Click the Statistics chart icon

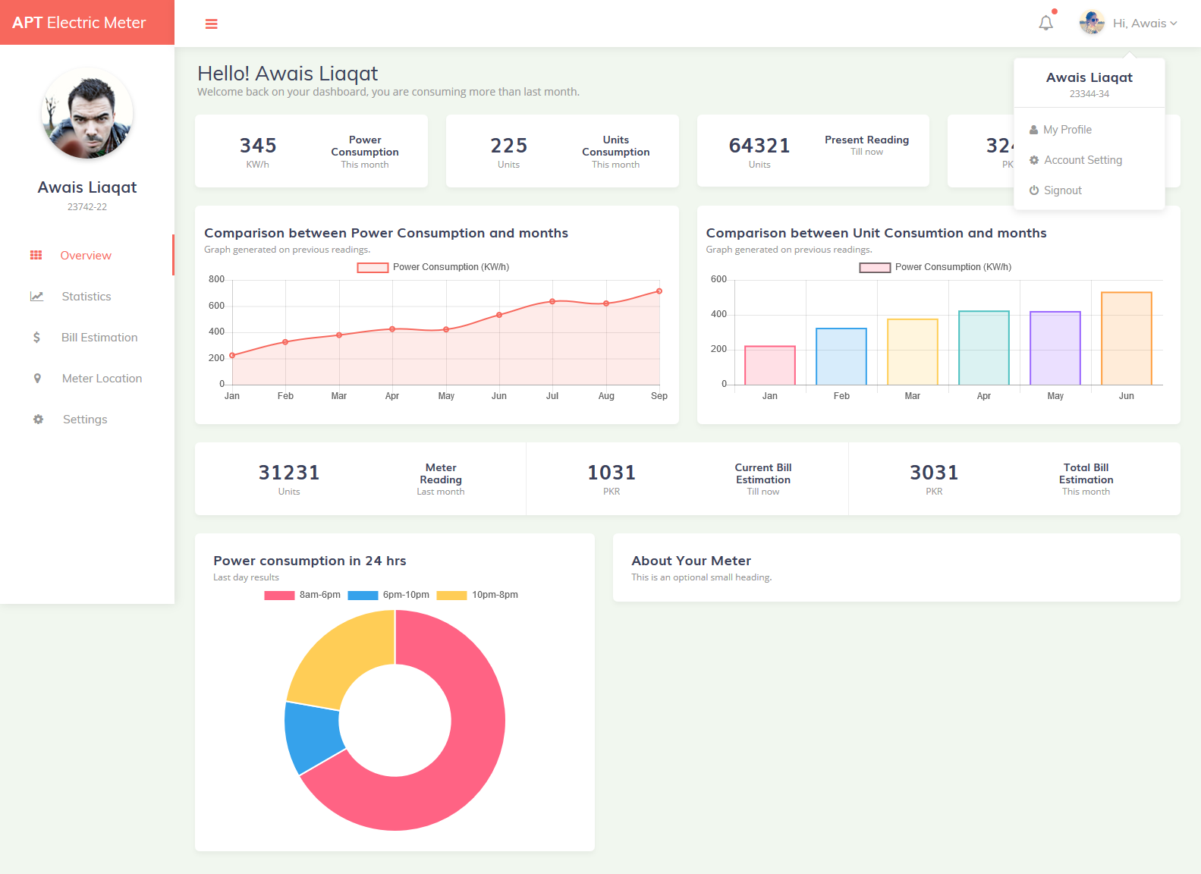point(36,297)
